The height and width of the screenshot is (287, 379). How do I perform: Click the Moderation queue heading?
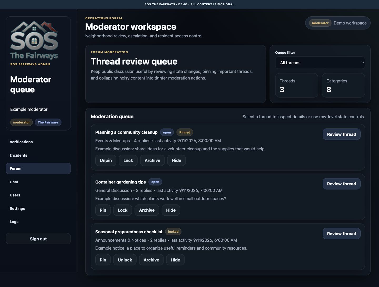tap(112, 116)
